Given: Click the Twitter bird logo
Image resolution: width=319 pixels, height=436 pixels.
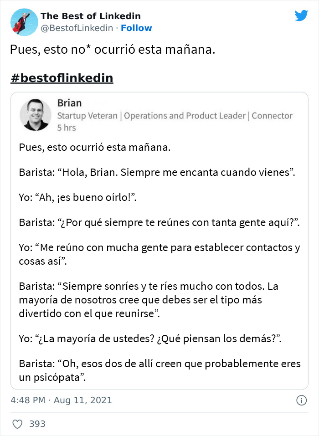Looking at the screenshot, I should point(301,16).
